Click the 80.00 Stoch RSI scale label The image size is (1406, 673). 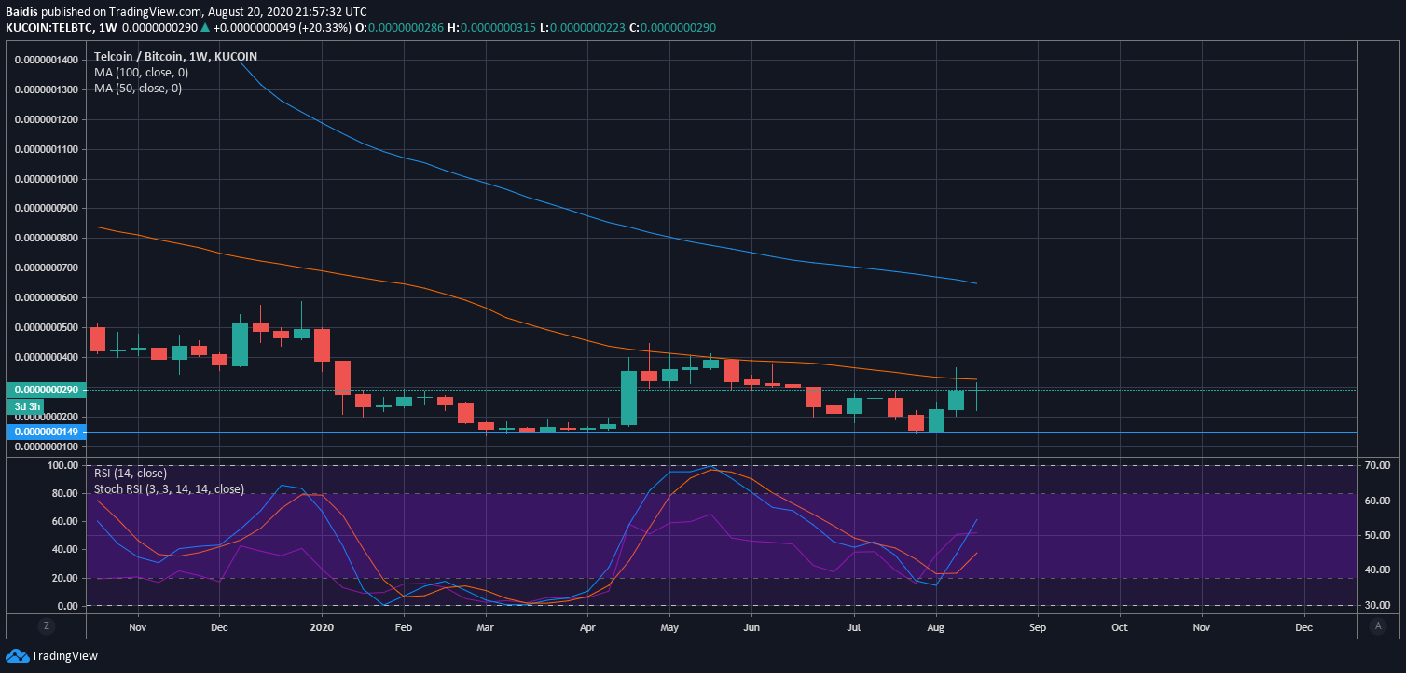[64, 493]
